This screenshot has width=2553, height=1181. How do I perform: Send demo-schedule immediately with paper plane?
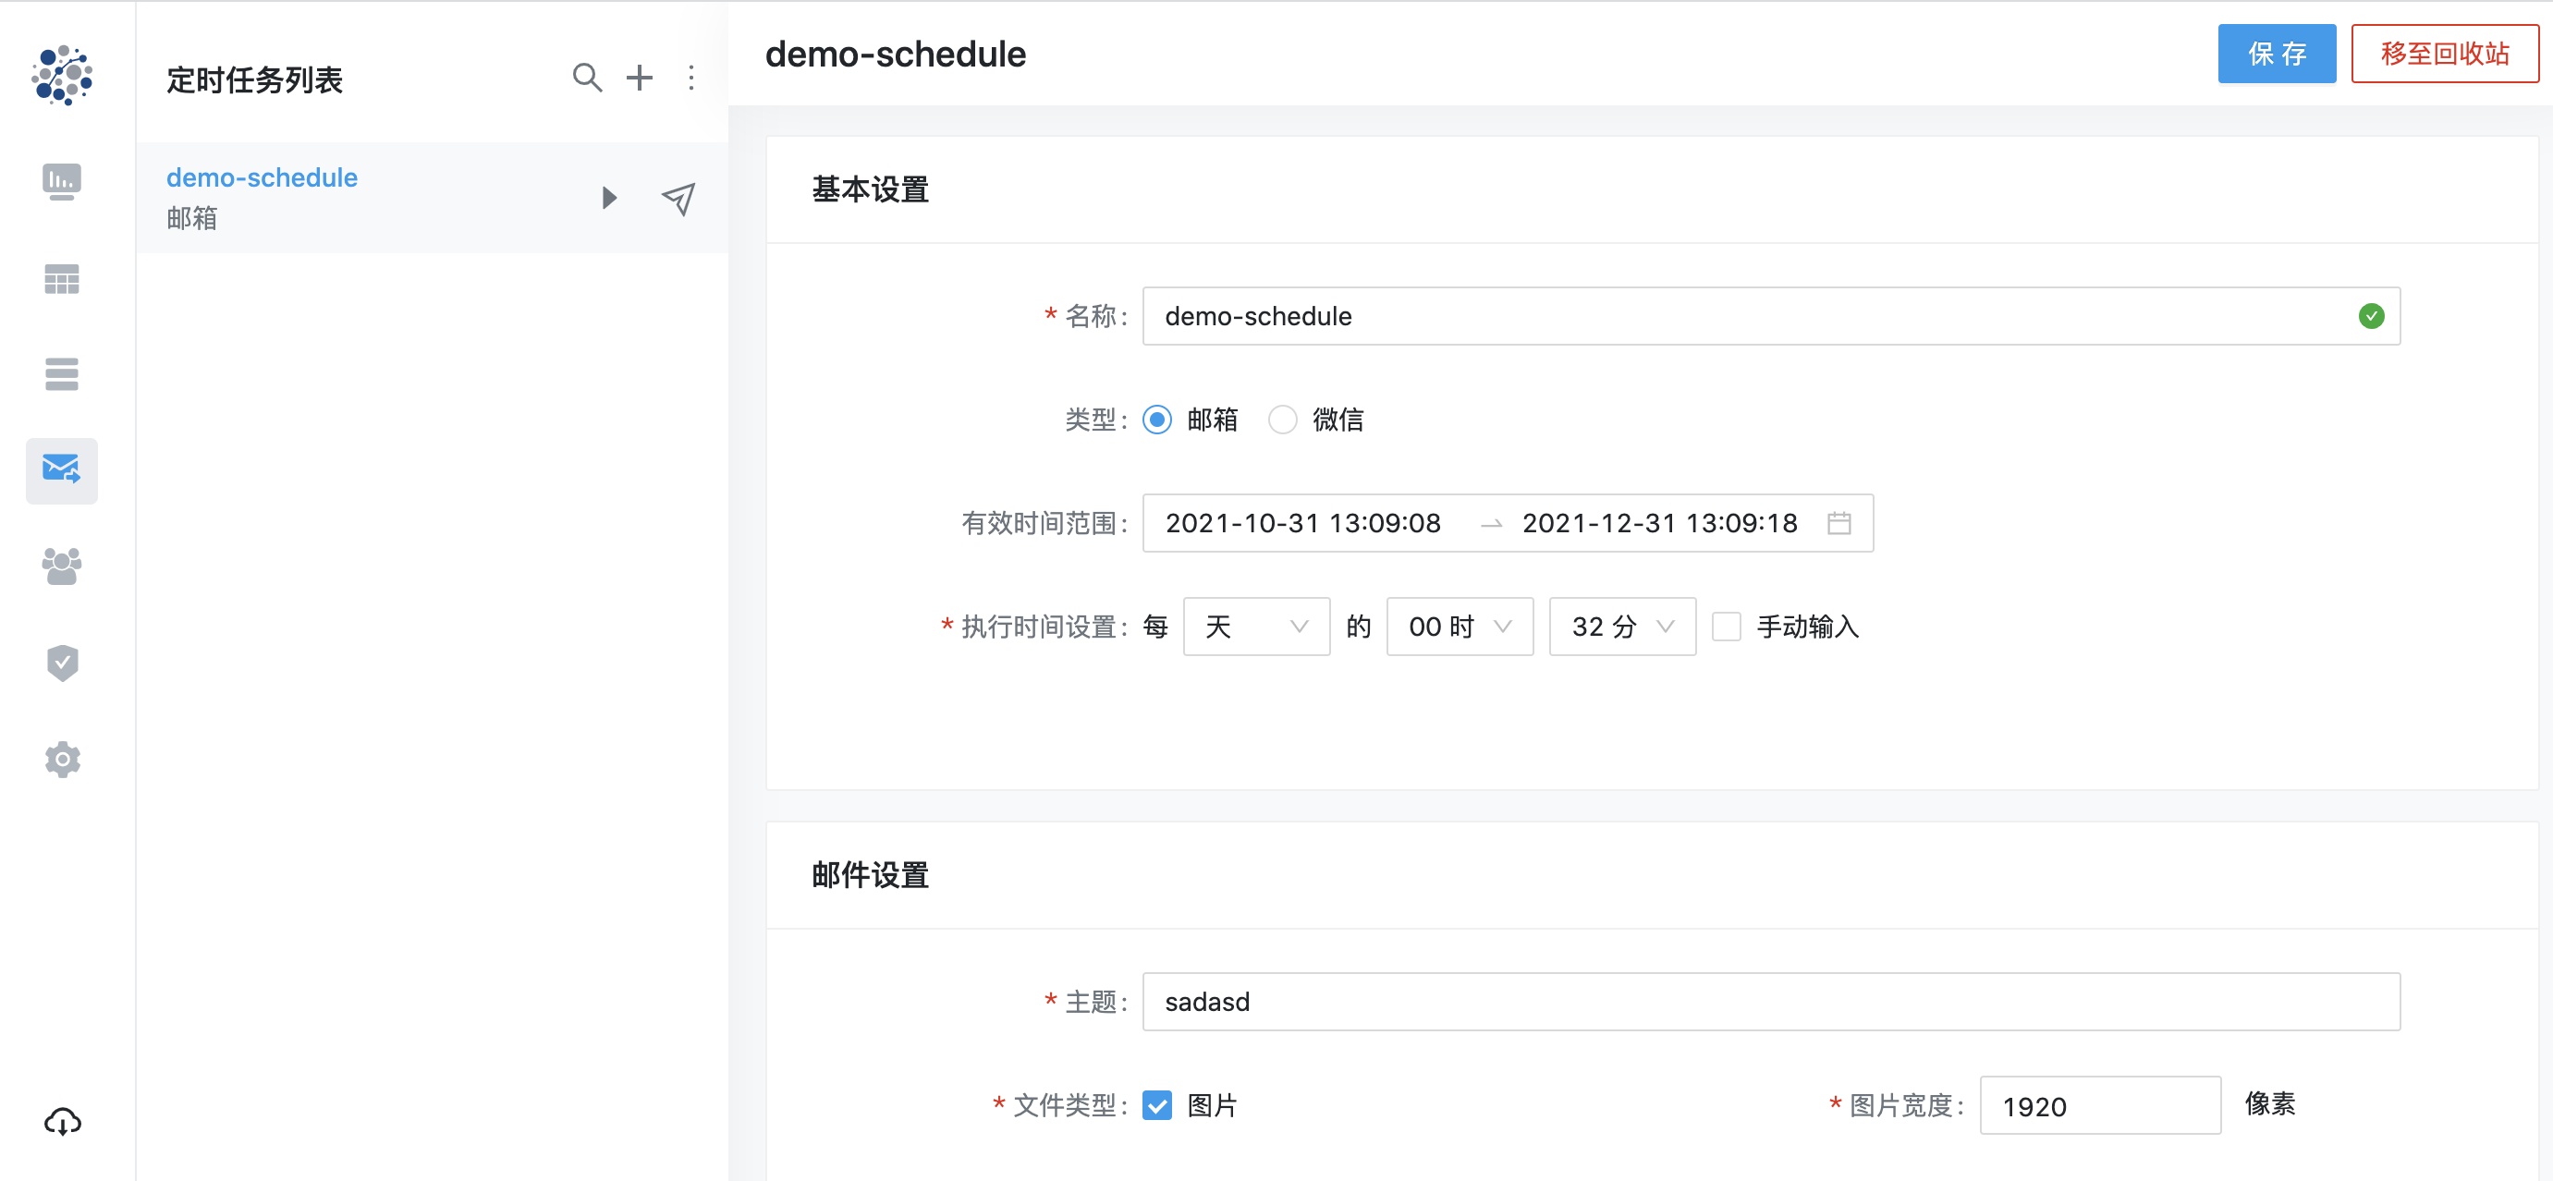(678, 198)
